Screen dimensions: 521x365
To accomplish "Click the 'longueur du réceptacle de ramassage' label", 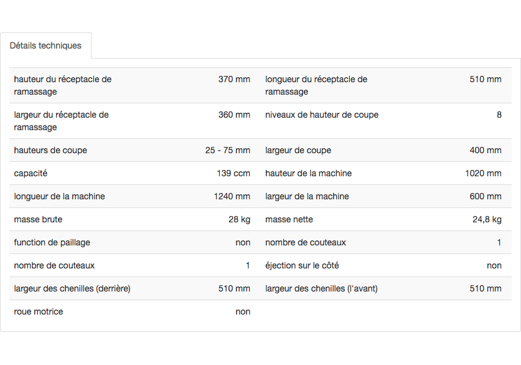I will (x=316, y=85).
